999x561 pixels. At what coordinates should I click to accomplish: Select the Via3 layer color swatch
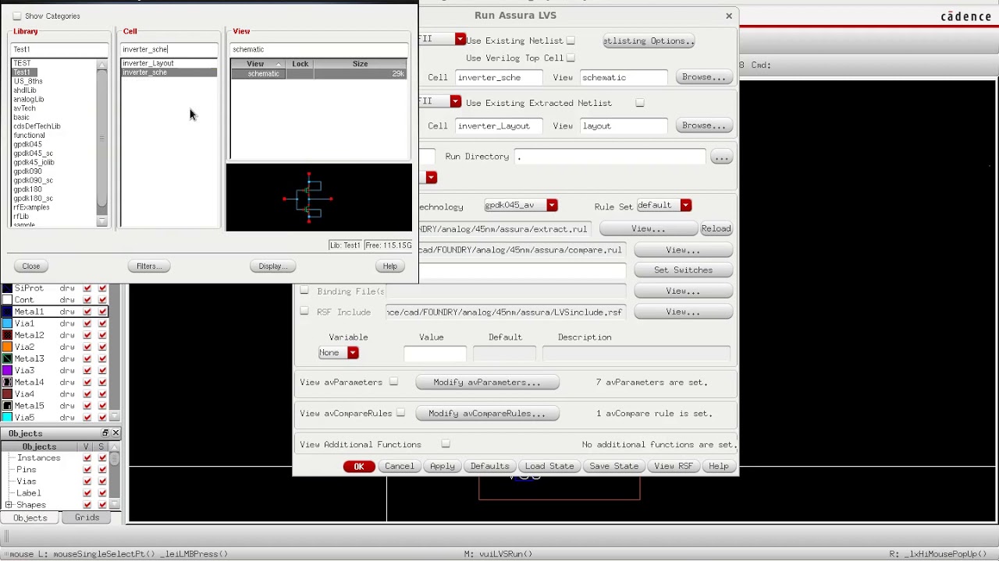tap(7, 370)
